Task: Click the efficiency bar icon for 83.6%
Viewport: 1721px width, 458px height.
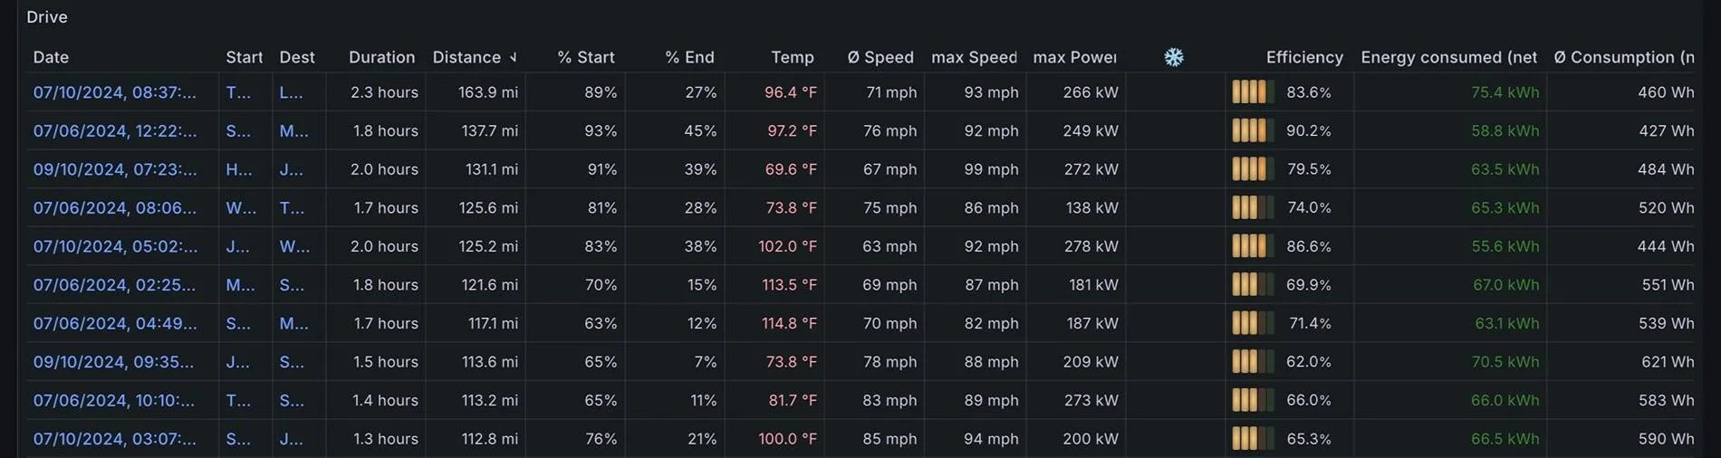Action: [1254, 92]
